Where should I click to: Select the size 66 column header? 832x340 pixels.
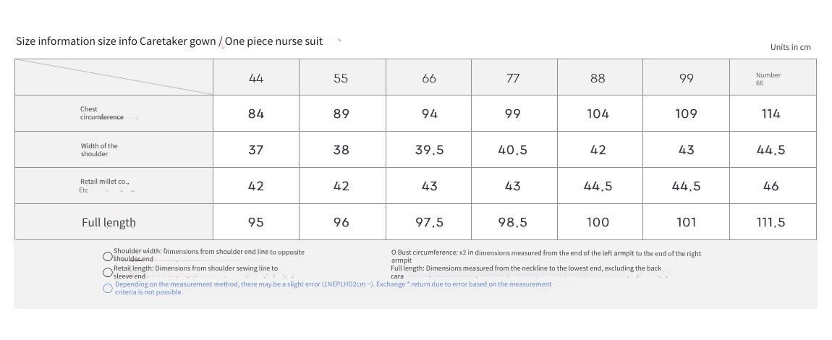[429, 78]
